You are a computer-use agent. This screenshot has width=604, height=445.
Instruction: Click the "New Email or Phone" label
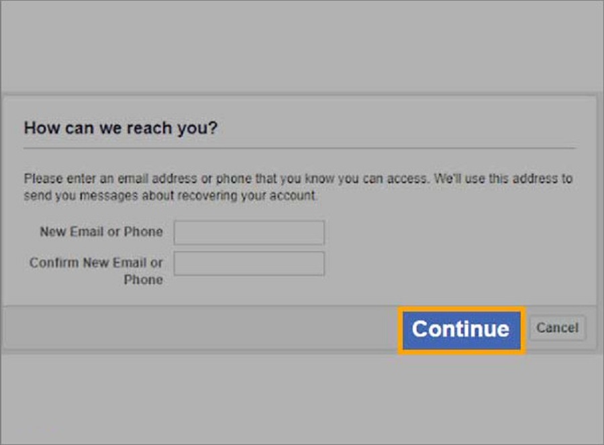101,232
